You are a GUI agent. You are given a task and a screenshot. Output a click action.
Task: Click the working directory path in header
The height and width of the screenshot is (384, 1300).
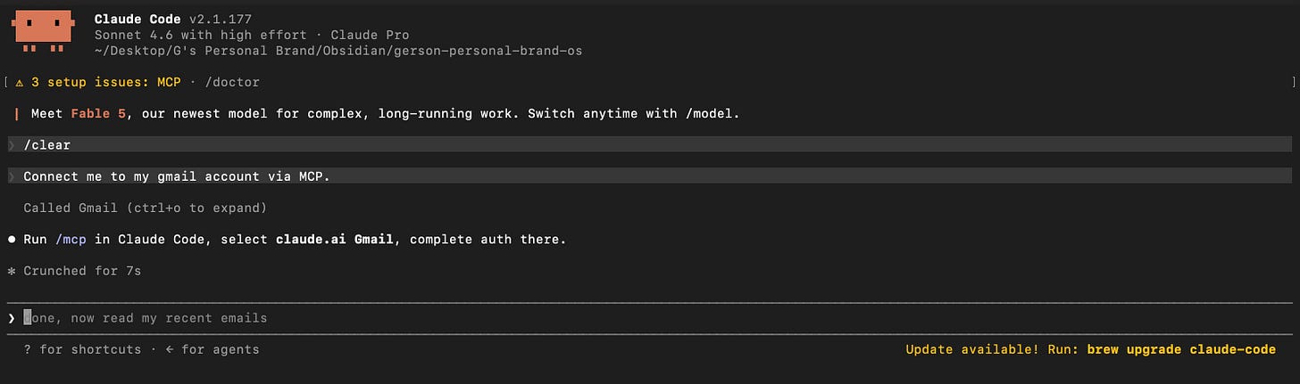click(338, 51)
